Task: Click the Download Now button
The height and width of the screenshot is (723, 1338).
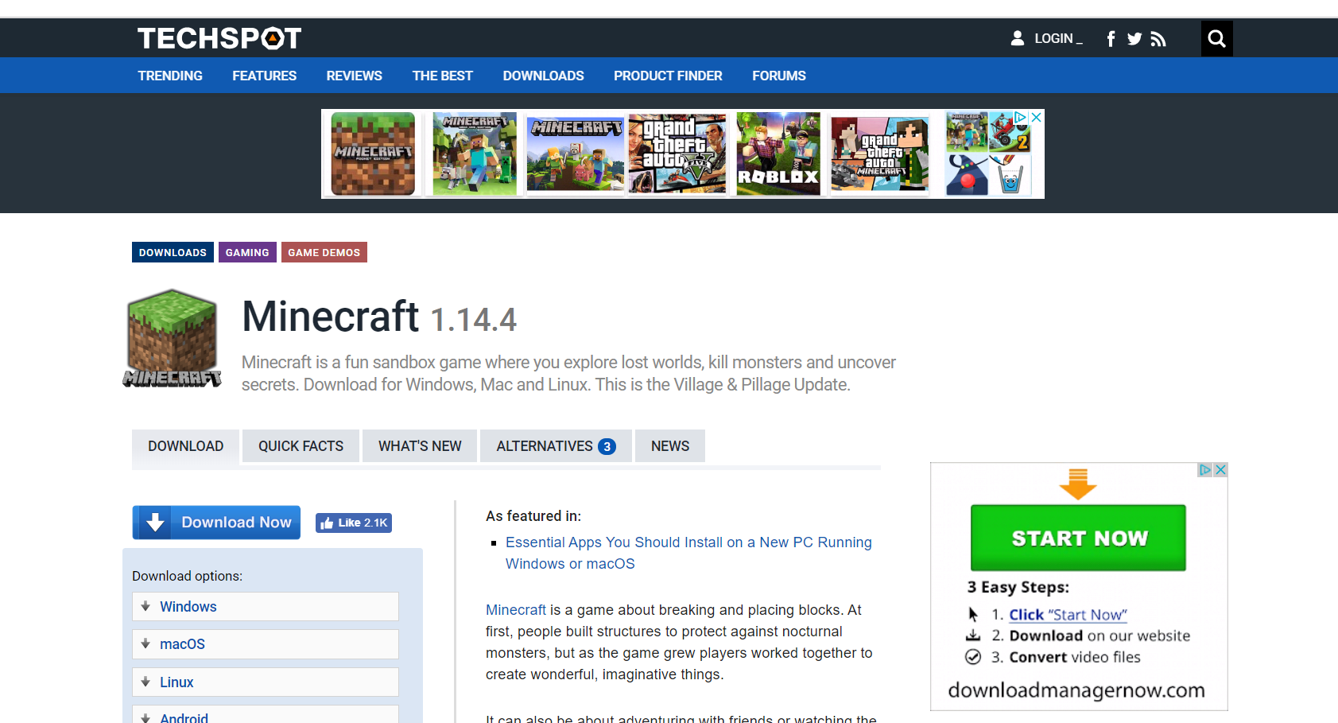Action: [216, 523]
